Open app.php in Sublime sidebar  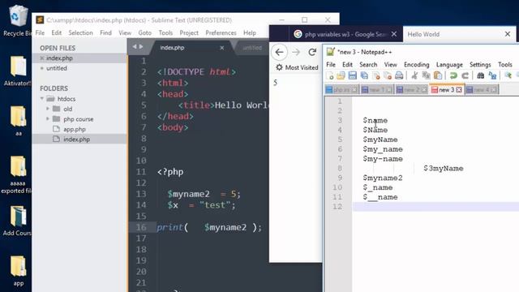point(75,129)
